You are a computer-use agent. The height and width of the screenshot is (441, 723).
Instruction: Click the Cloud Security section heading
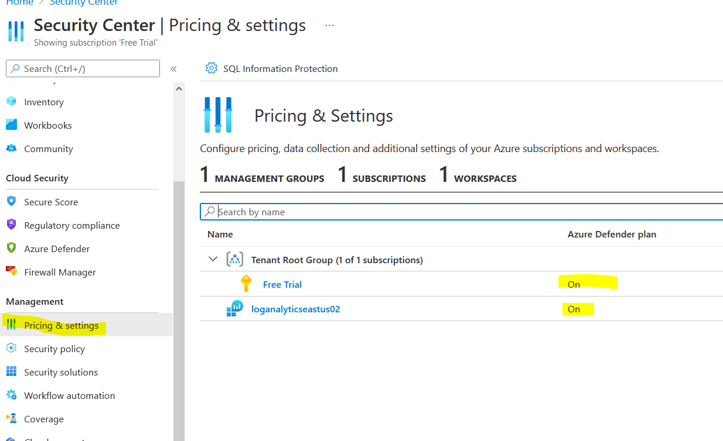(x=37, y=178)
